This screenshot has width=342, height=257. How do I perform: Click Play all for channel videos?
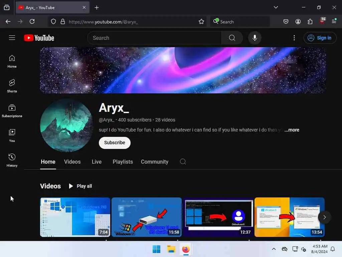[80, 186]
